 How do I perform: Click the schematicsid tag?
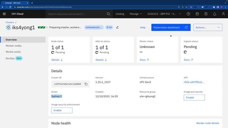point(94,27)
